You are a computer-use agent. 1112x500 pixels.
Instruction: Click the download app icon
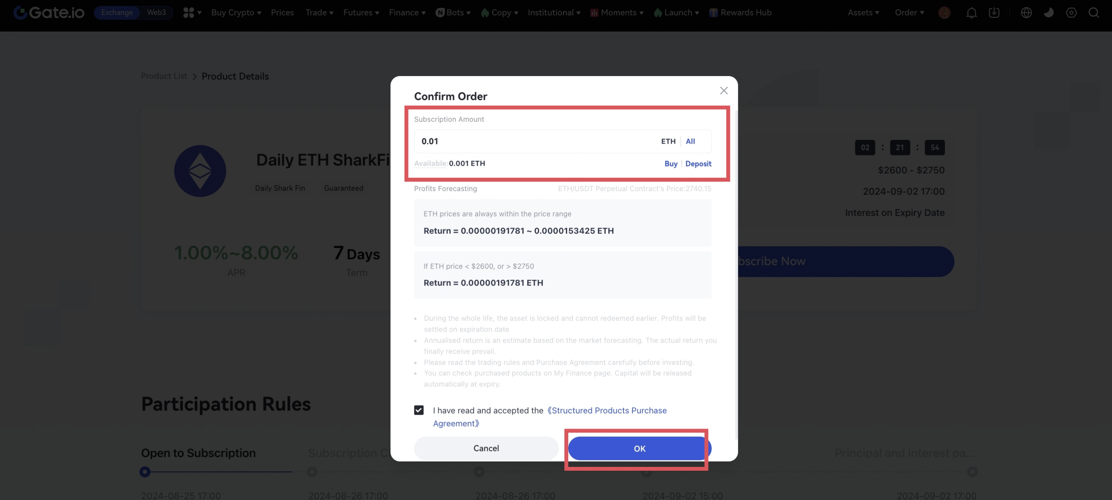(994, 13)
